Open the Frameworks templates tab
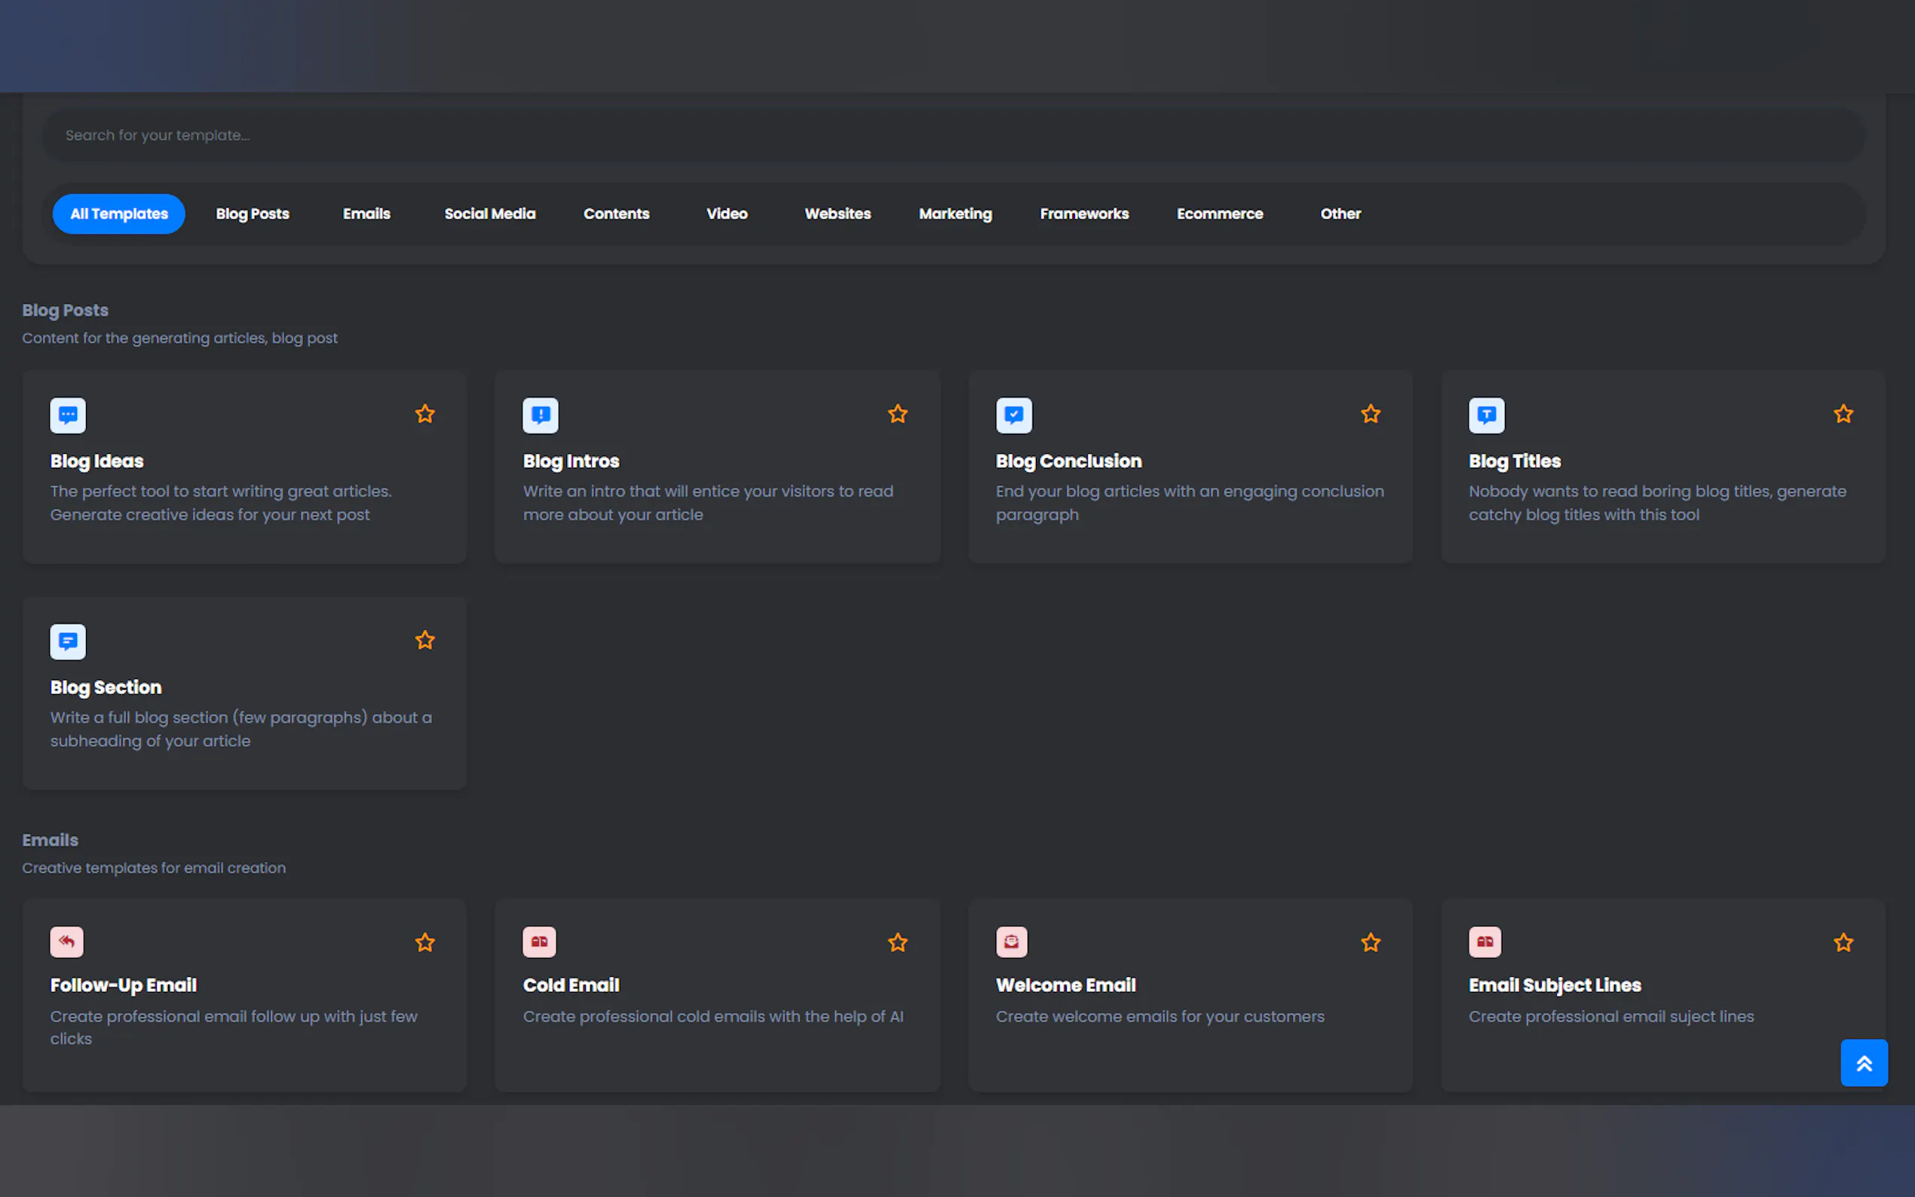 pyautogui.click(x=1083, y=214)
